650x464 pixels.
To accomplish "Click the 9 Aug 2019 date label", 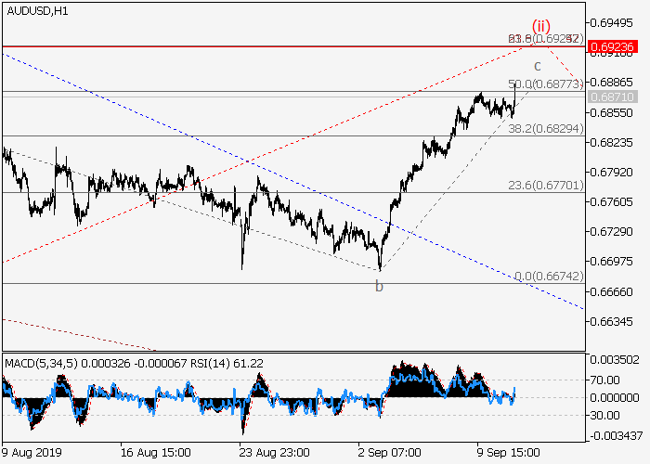I will coord(33,454).
